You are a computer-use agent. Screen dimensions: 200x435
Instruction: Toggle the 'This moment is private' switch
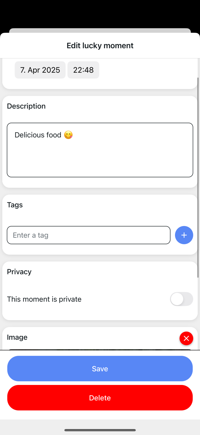(182, 299)
